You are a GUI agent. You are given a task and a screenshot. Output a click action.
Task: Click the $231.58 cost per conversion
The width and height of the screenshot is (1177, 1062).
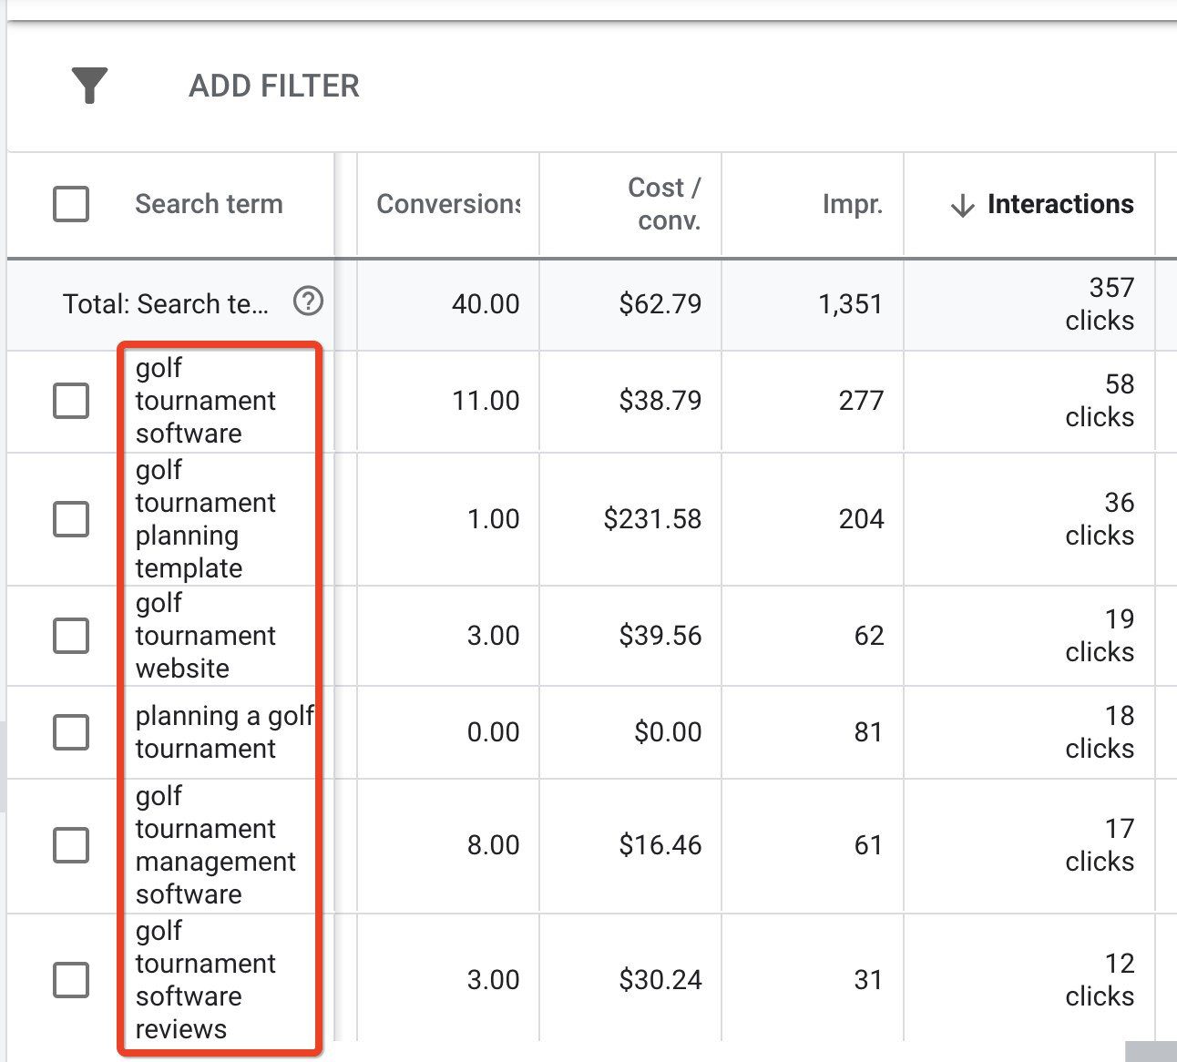[x=652, y=519]
